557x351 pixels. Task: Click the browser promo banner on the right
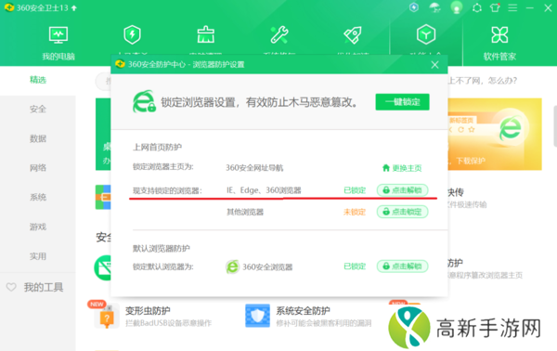pos(495,135)
